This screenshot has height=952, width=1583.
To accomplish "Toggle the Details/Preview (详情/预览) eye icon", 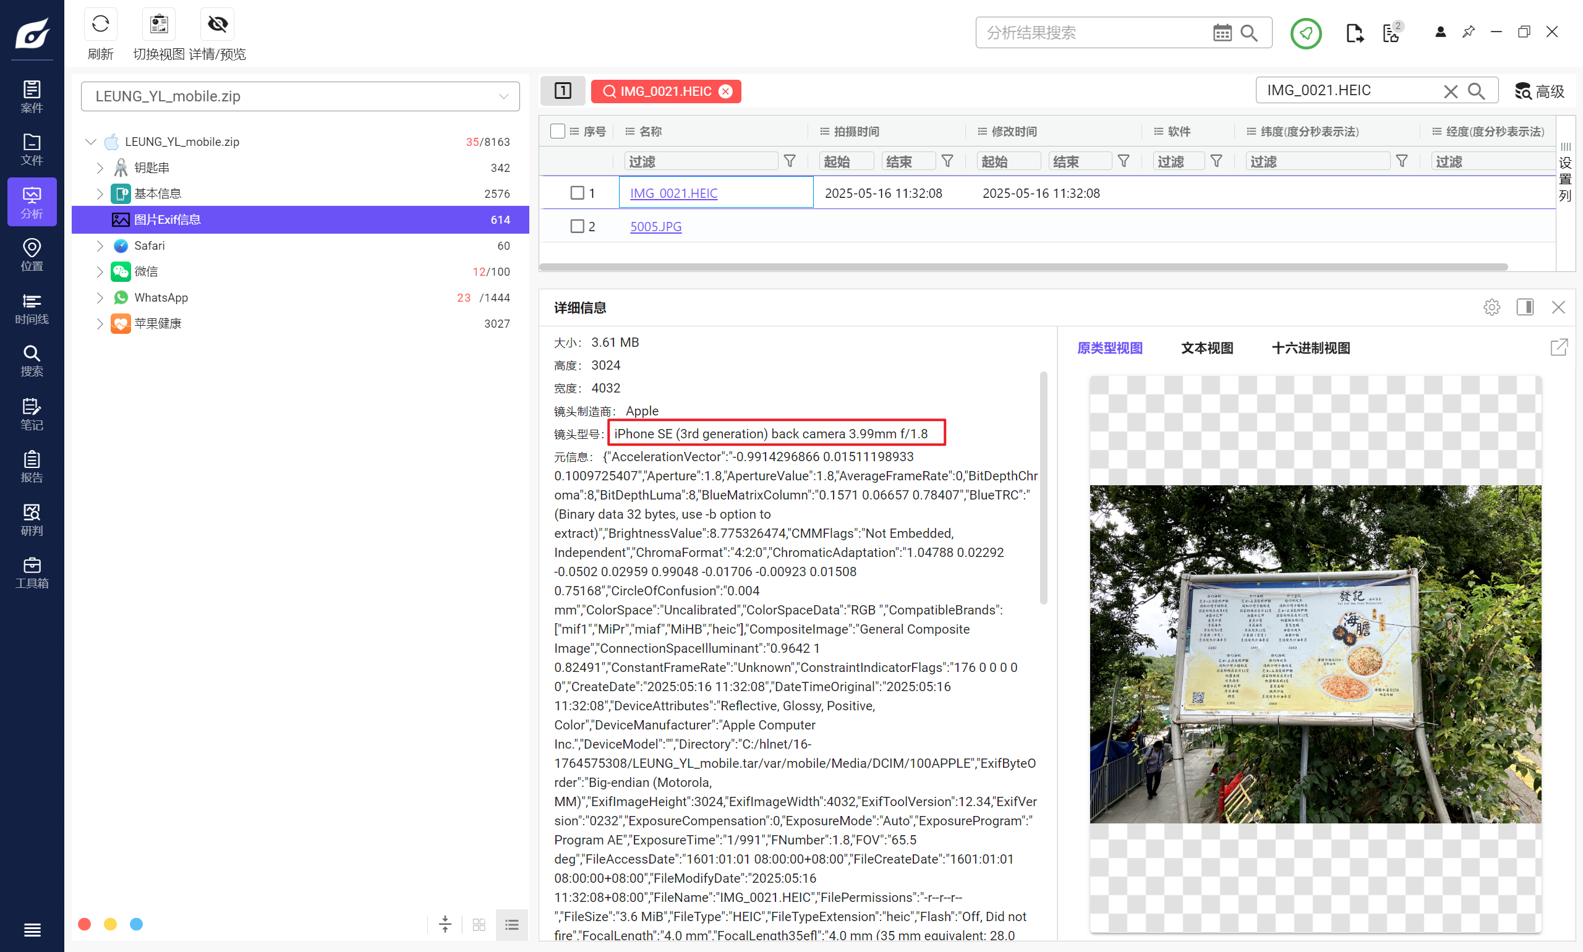I will point(218,25).
